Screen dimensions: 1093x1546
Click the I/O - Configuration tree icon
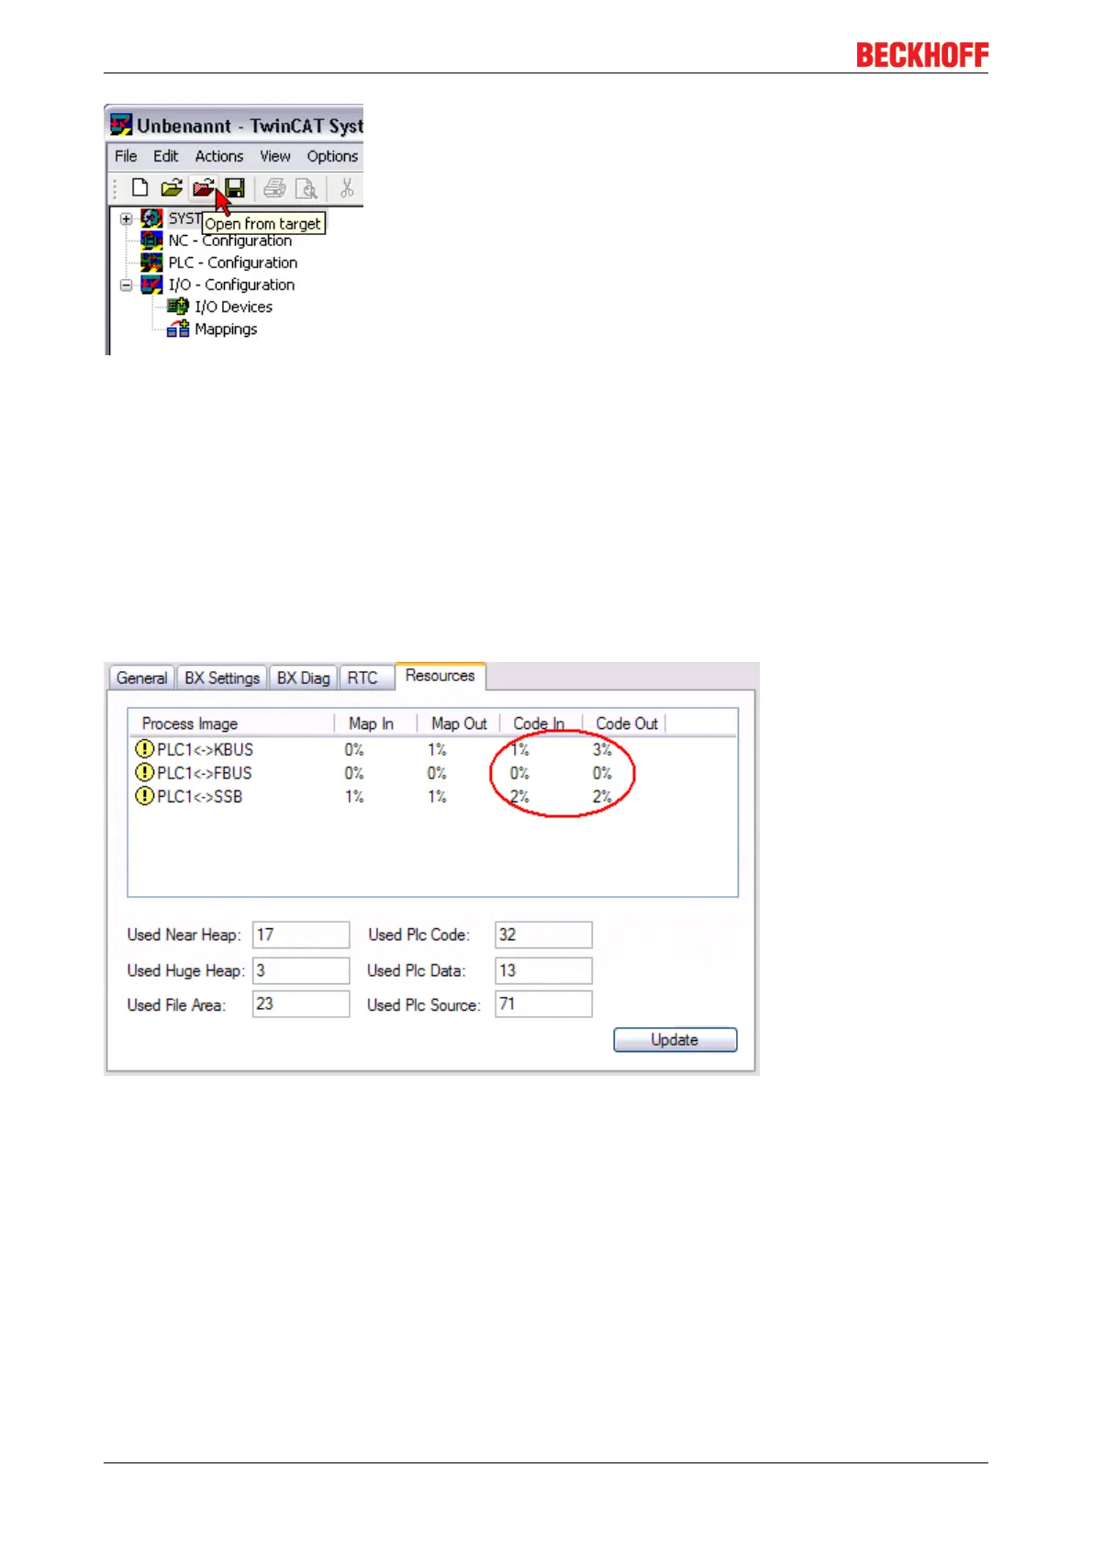tap(151, 285)
